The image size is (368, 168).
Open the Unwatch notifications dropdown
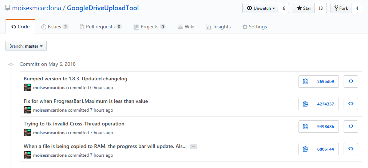pyautogui.click(x=261, y=8)
